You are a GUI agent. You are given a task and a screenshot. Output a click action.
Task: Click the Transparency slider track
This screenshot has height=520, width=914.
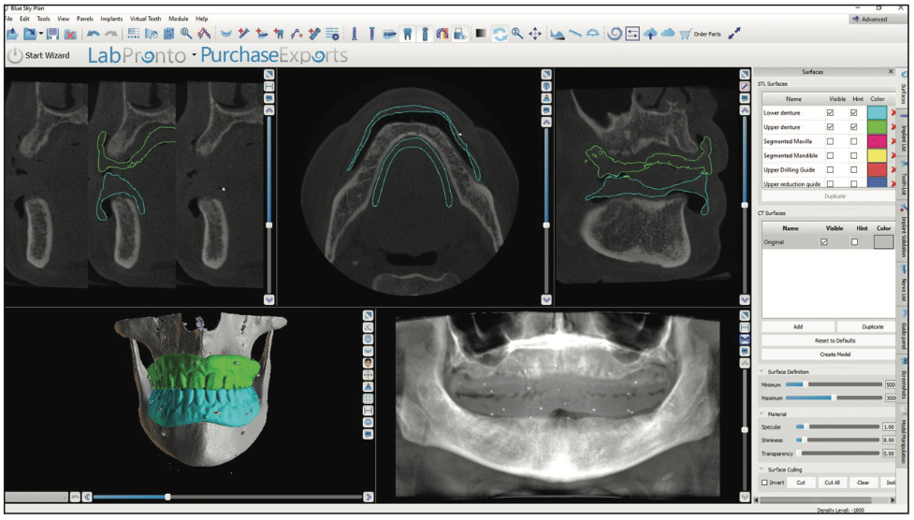click(838, 453)
